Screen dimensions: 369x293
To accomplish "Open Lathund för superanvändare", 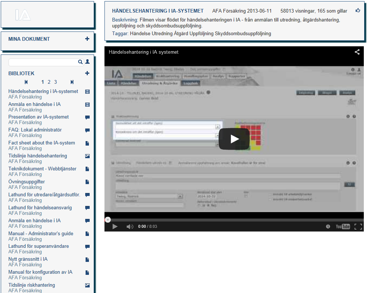I will point(39,246).
